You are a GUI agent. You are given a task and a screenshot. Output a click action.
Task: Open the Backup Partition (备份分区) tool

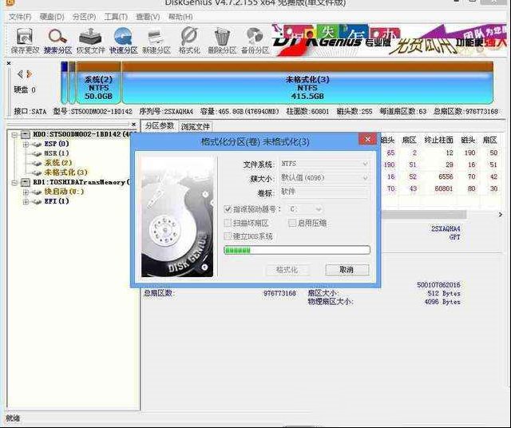pyautogui.click(x=255, y=41)
